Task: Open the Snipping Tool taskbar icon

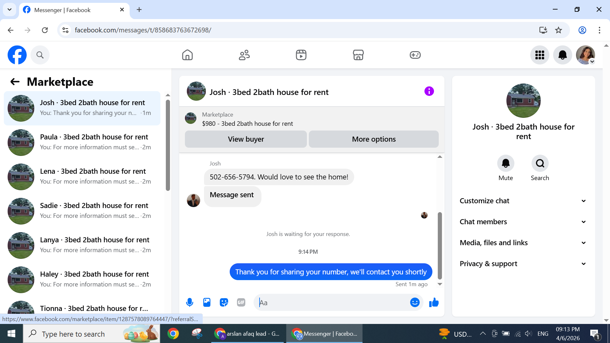Action: (197, 333)
